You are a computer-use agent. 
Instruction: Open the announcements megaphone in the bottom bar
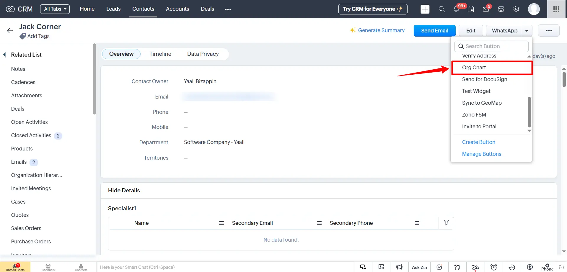(399, 267)
